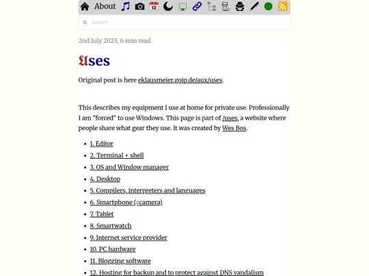The image size is (369, 276).
Task: Click the black pen icon
Action: pos(254,7)
